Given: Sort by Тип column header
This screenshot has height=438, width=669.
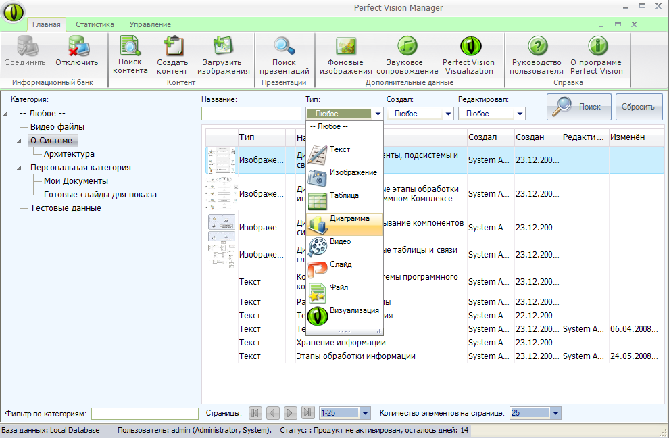Looking at the screenshot, I should pos(261,137).
